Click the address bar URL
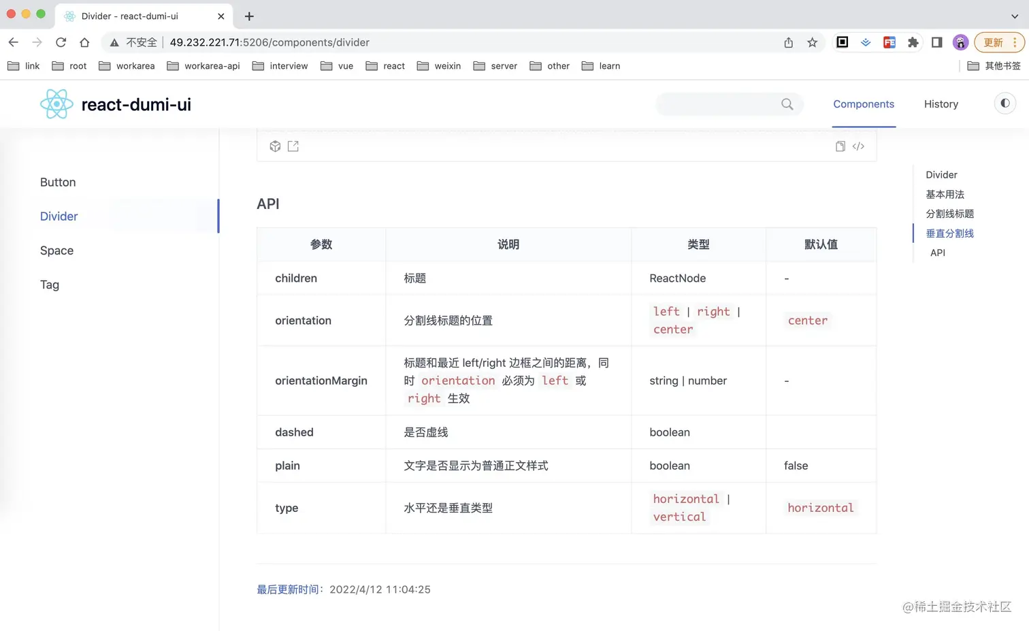The image size is (1029, 631). [x=269, y=42]
